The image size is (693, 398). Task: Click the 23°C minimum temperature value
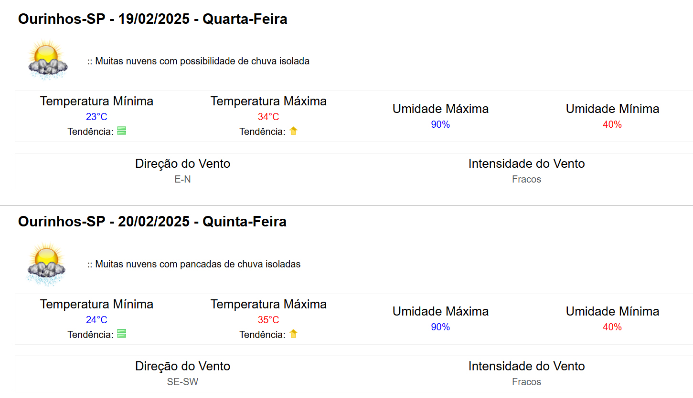(96, 117)
